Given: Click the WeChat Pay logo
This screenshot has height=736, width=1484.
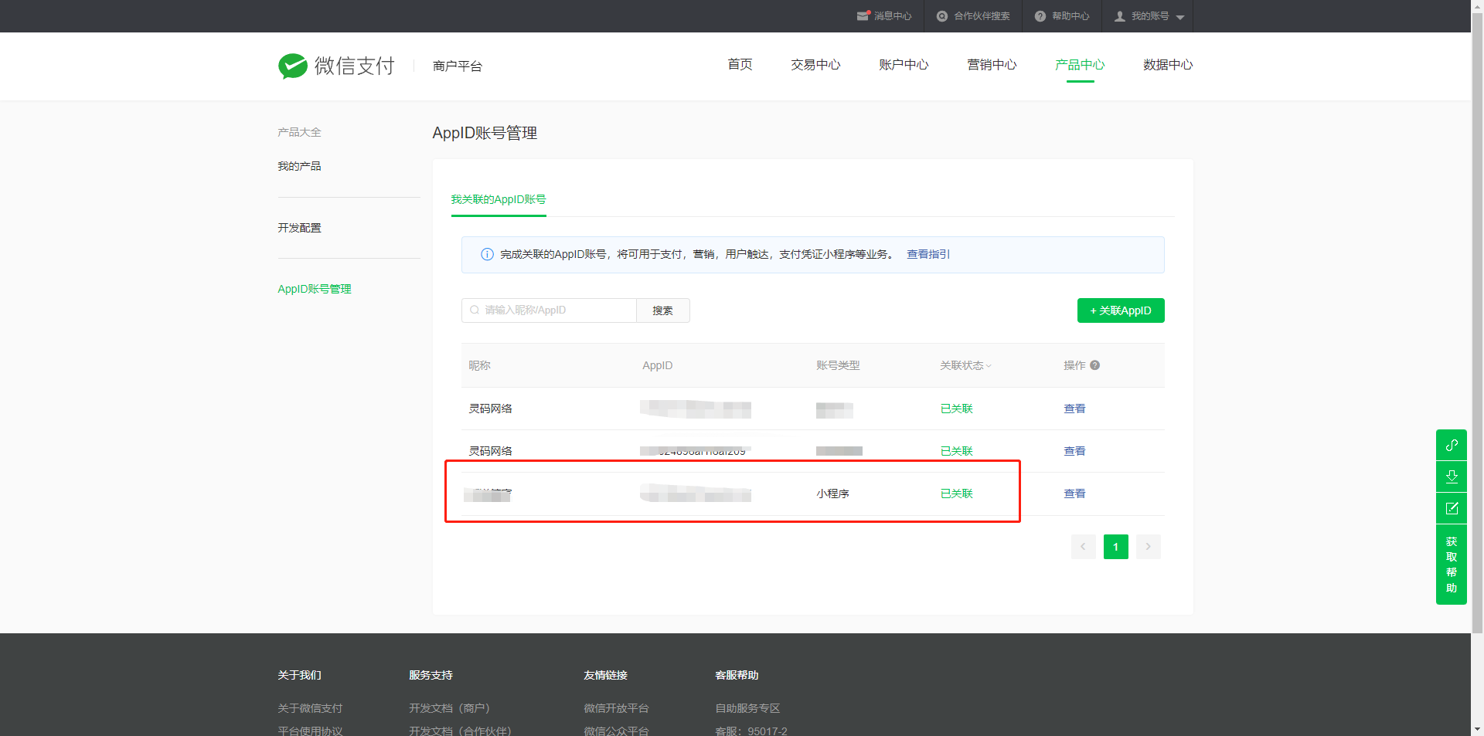Looking at the screenshot, I should click(336, 66).
